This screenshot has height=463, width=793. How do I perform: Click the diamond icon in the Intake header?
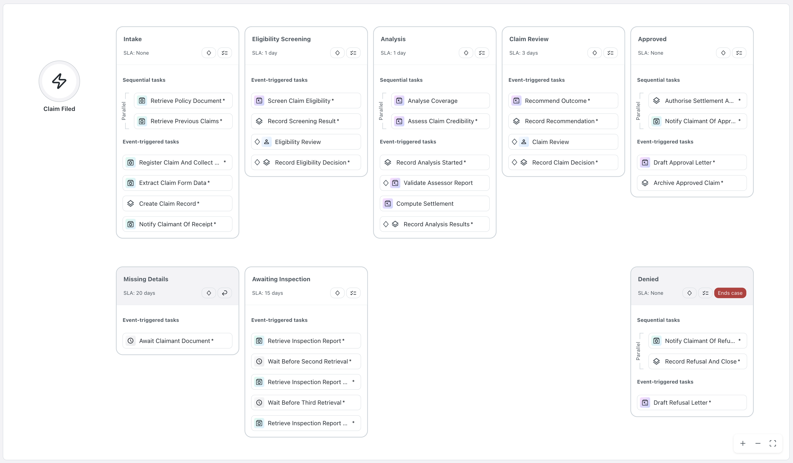tap(209, 53)
